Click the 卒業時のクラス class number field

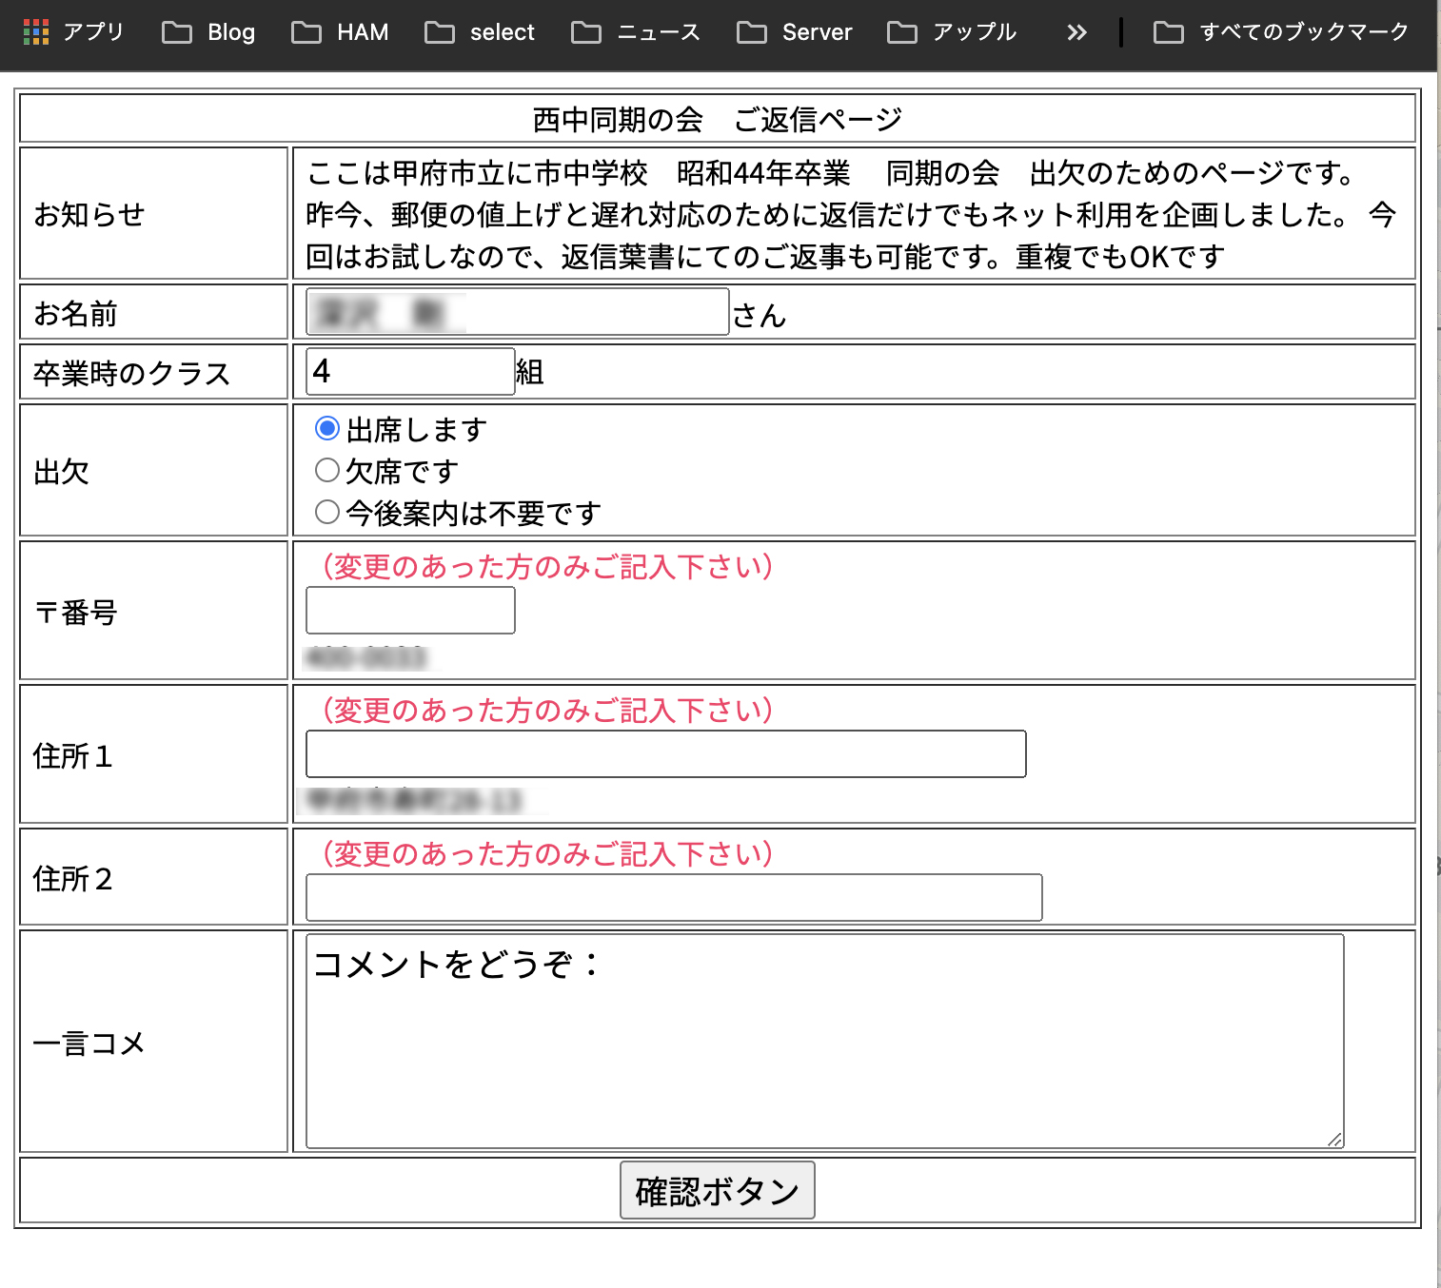(x=410, y=371)
